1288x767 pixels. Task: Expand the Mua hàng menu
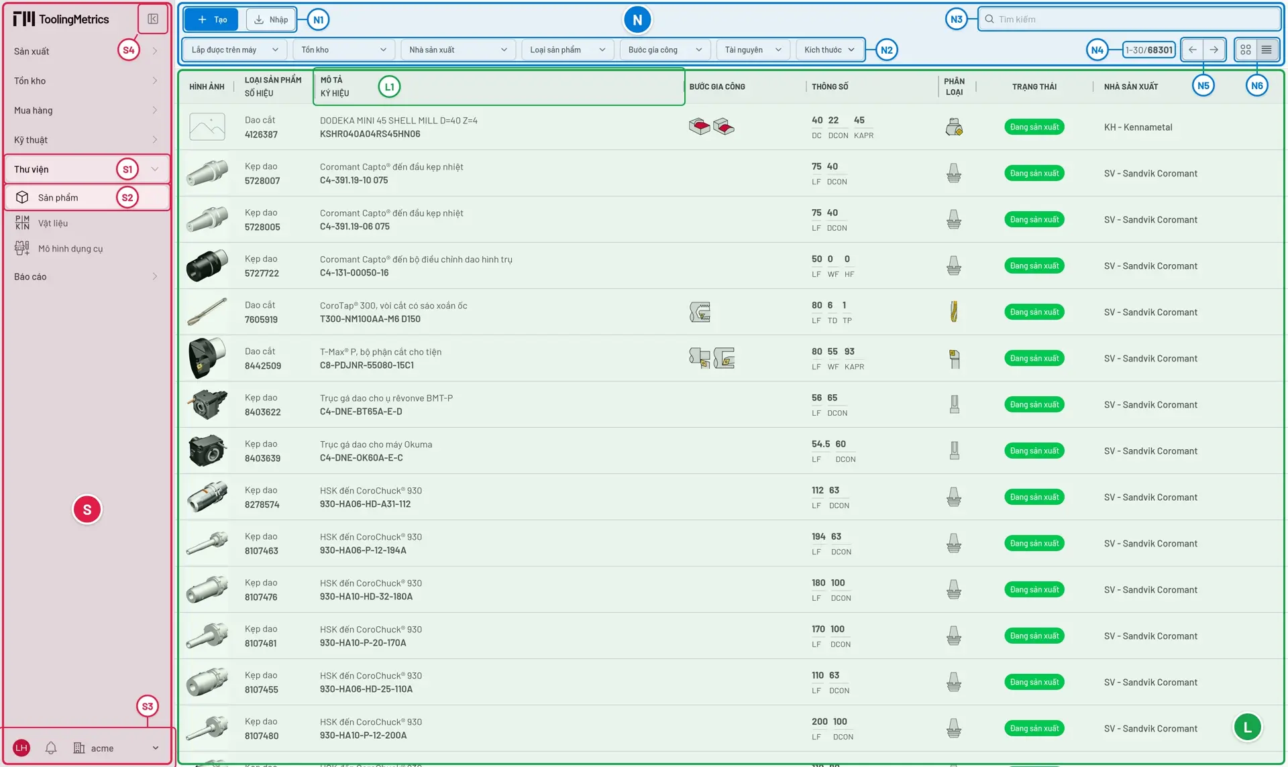tap(86, 110)
